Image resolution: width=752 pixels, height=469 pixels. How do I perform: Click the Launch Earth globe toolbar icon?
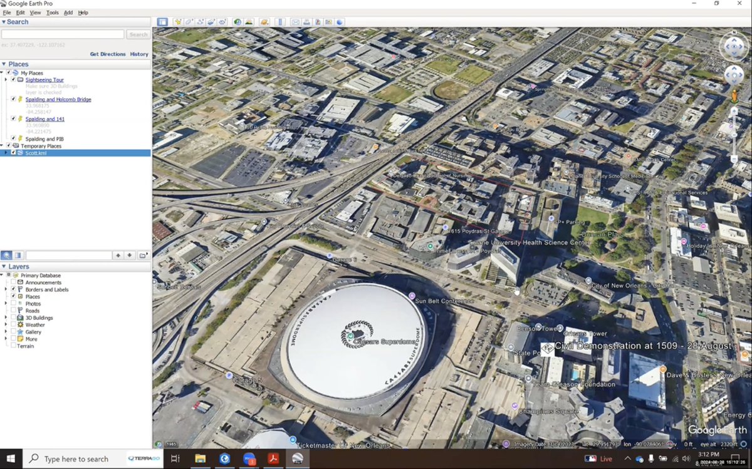pos(340,22)
